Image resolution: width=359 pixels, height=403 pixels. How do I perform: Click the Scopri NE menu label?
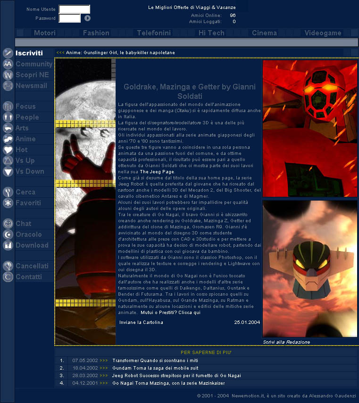pyautogui.click(x=32, y=75)
